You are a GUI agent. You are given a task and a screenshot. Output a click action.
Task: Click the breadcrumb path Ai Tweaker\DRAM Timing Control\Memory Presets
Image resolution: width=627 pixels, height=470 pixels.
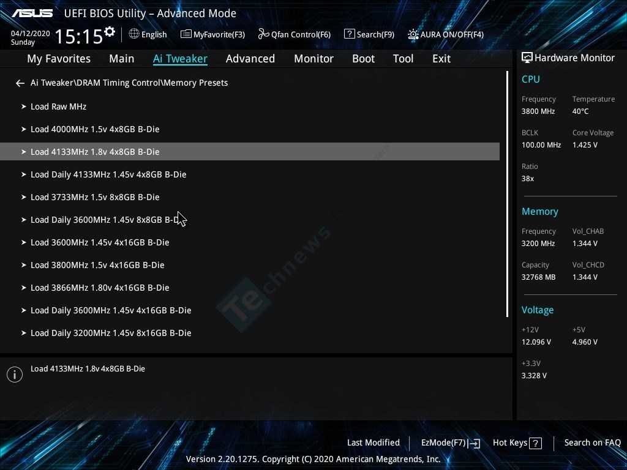(x=129, y=83)
